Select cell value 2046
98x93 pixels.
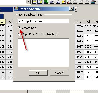coord(79,31)
